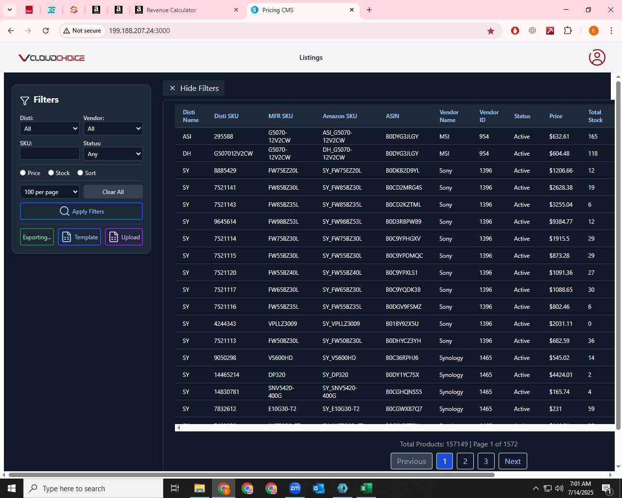Open the Status dropdown set to Any

pyautogui.click(x=113, y=154)
